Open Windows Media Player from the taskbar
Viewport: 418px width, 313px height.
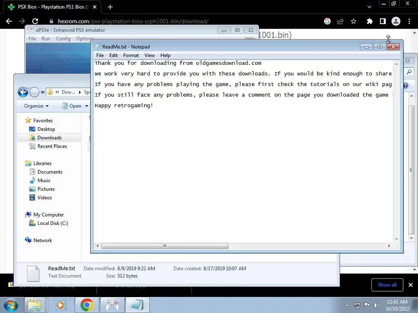tap(60, 305)
